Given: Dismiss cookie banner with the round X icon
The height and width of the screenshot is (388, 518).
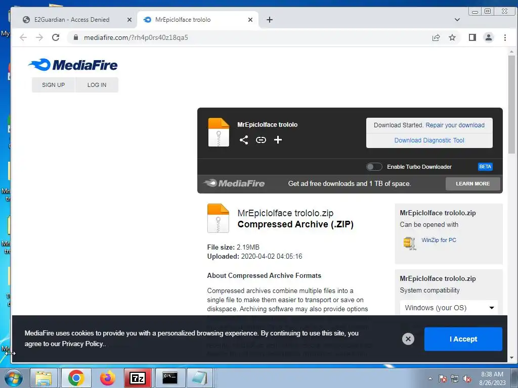Looking at the screenshot, I should 408,339.
